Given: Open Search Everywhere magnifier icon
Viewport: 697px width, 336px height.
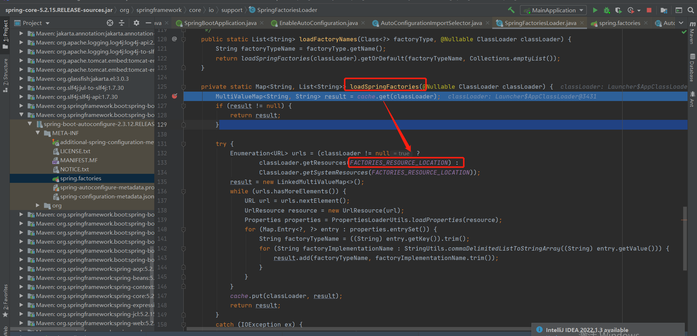Looking at the screenshot, I should pyautogui.click(x=691, y=10).
